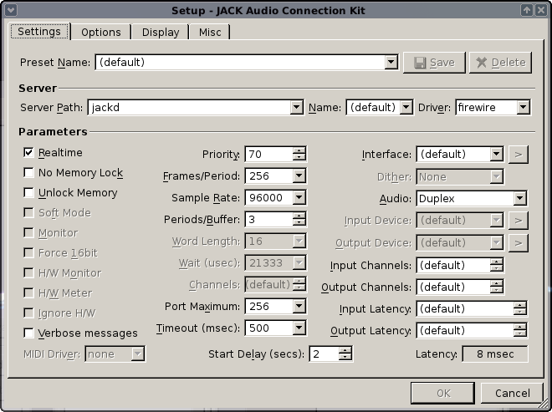Click the Output Device dropdown

pyautogui.click(x=460, y=242)
